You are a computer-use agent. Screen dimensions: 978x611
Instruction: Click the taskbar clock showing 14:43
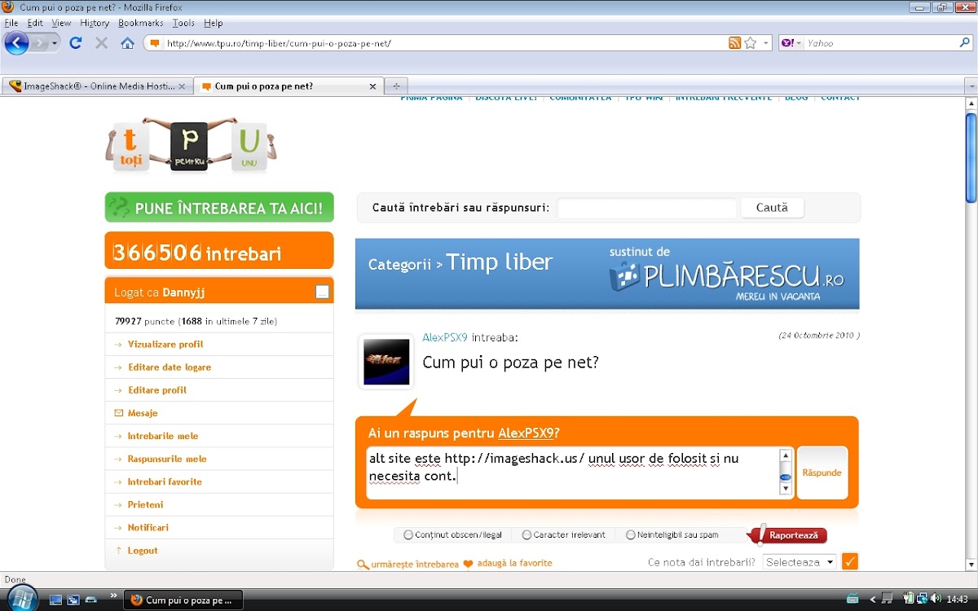(957, 600)
